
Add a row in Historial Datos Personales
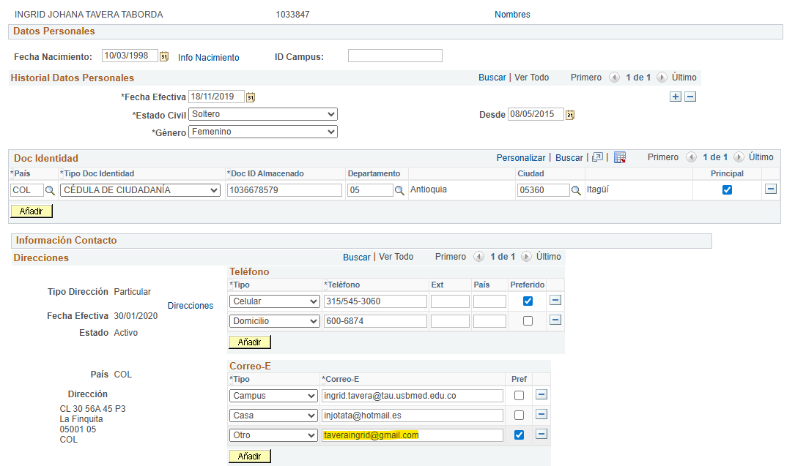(676, 97)
